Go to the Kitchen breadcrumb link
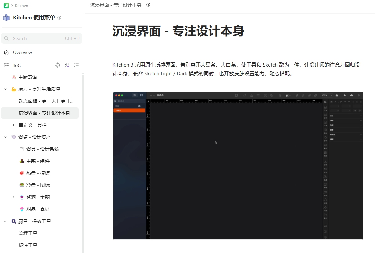 click(22, 6)
